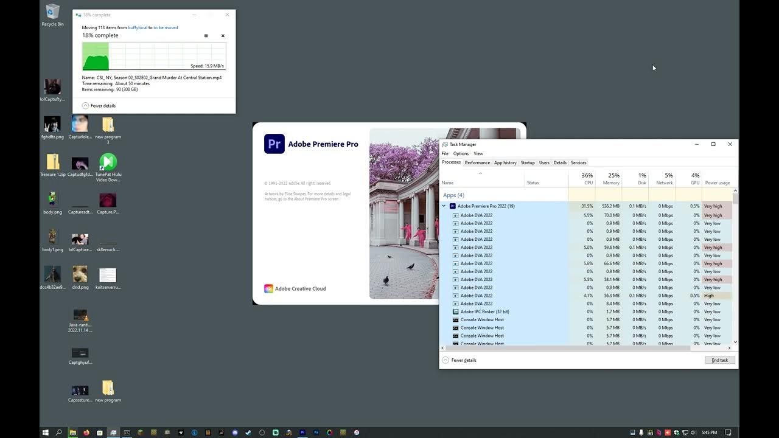Viewport: 779px width, 438px height.
Task: Click the volume icon in system tray
Action: click(693, 433)
